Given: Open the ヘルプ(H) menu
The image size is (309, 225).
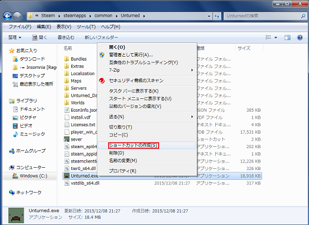Looking at the screenshot, I should coord(111,27).
